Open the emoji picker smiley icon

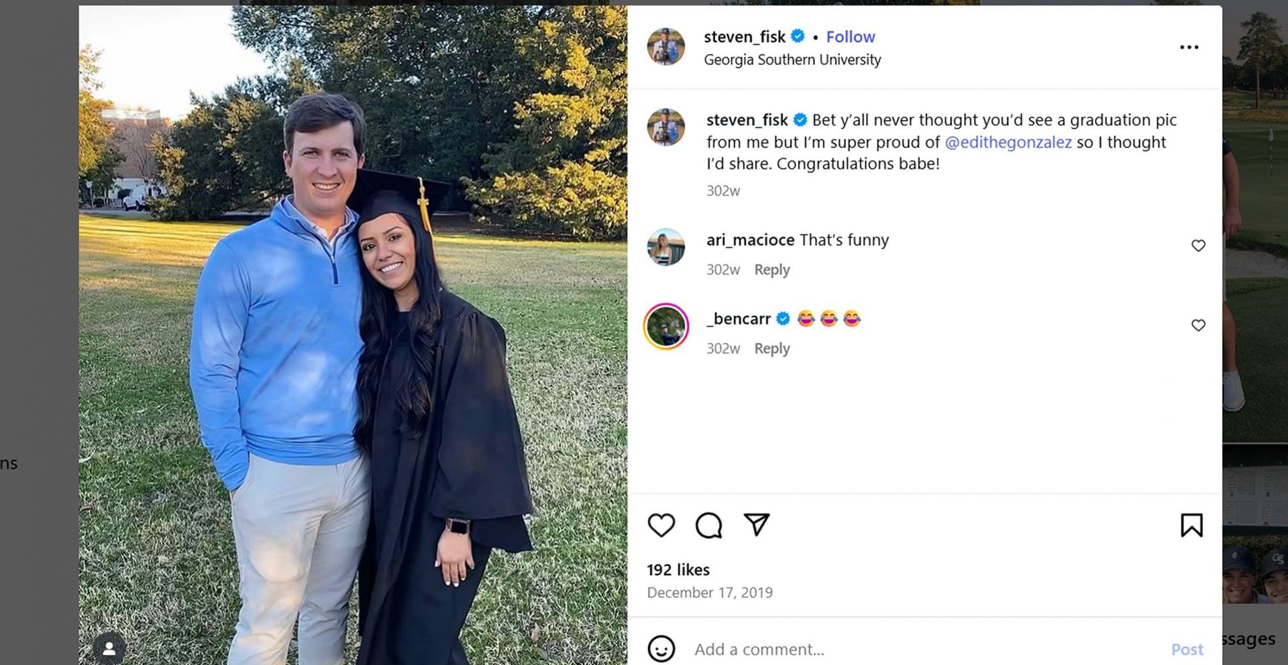(x=661, y=649)
